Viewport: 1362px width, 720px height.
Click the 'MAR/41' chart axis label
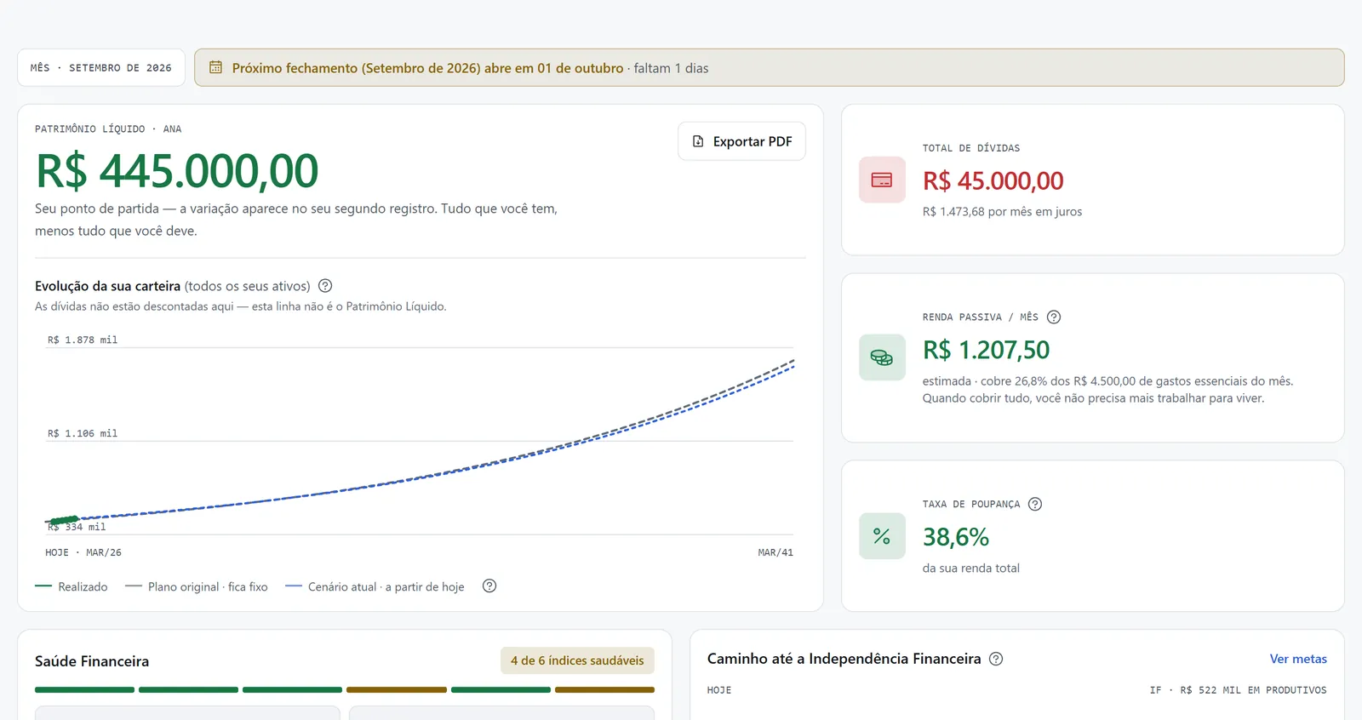(775, 552)
